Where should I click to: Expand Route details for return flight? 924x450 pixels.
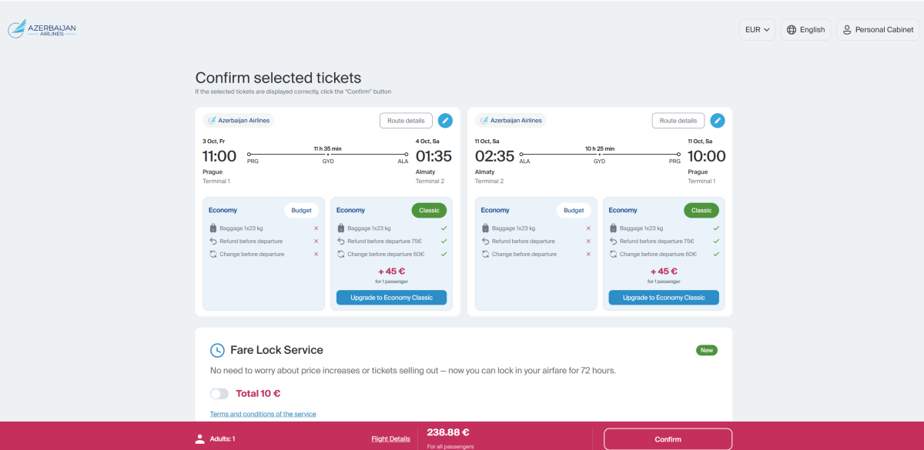coord(678,121)
